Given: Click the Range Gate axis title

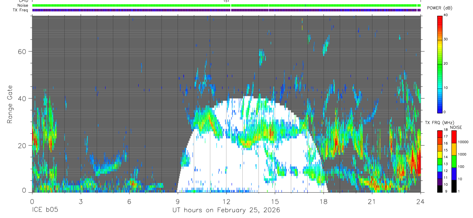Looking at the screenshot, I should click(10, 103).
